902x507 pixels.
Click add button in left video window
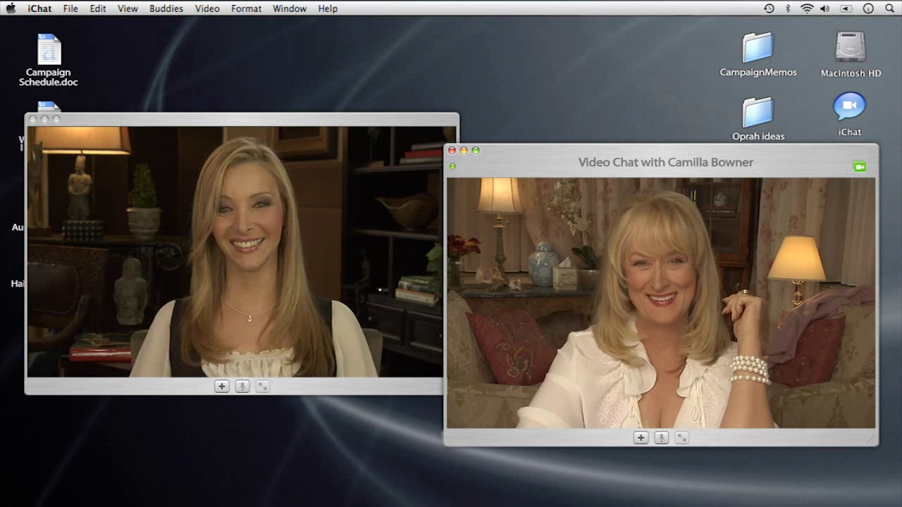coord(222,387)
